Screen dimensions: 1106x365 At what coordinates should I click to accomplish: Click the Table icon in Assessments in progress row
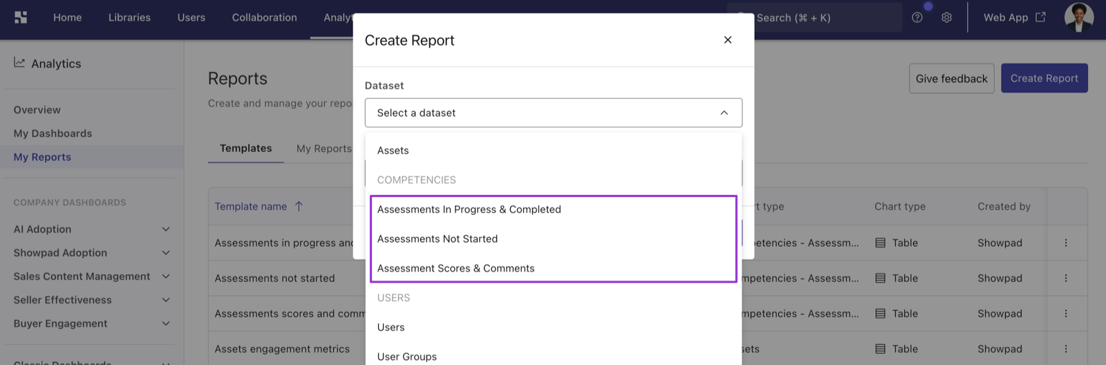[x=880, y=243]
